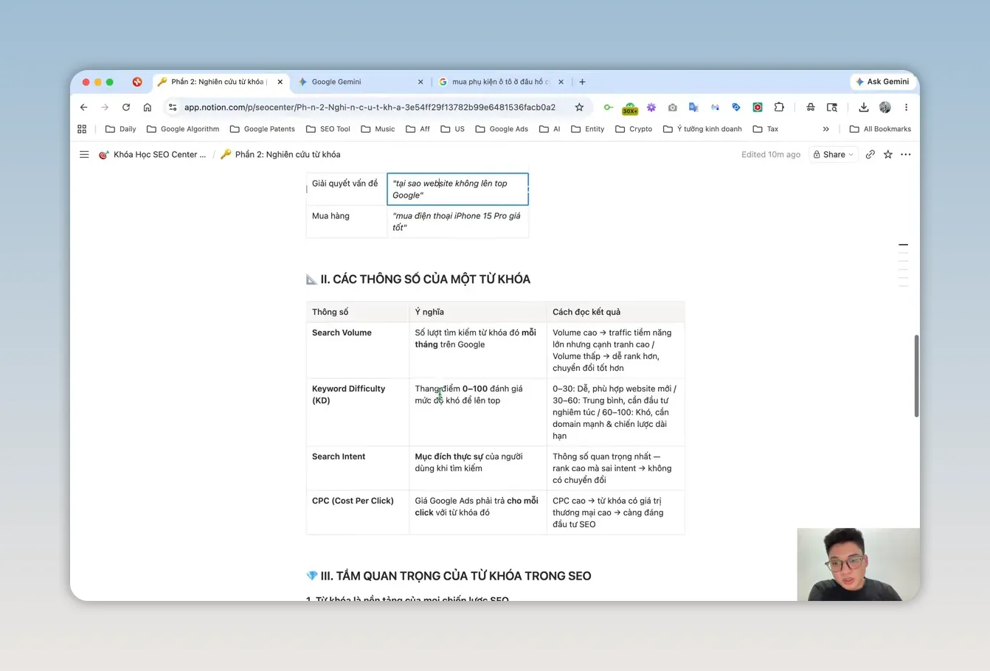Open Notion page options ellipsis menu
Screen dimensions: 990x671
pos(906,154)
